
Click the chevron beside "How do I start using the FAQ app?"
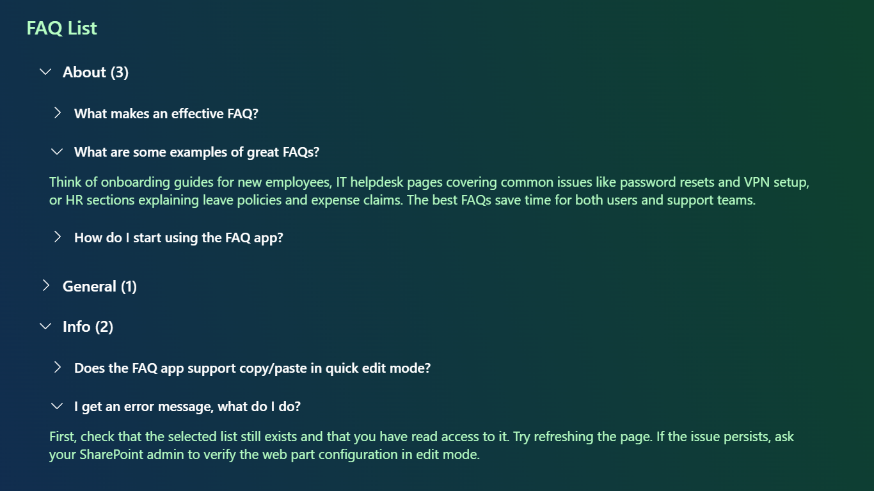58,237
